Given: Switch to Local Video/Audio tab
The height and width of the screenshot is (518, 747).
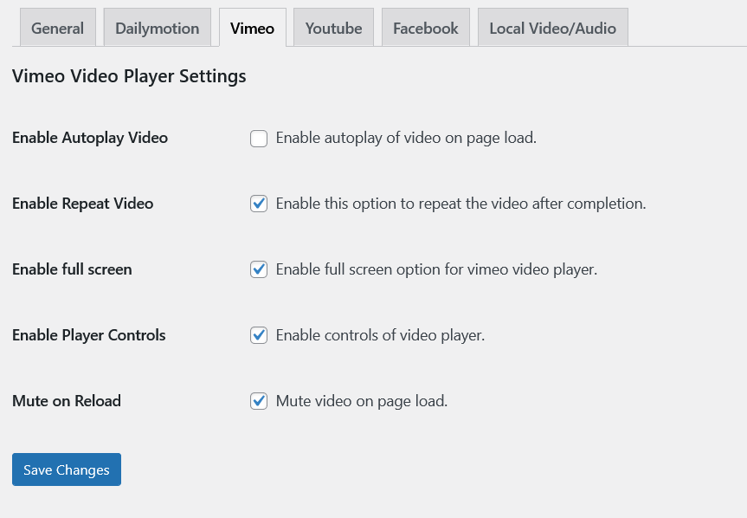Looking at the screenshot, I should point(552,29).
